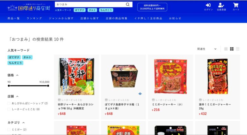
Task: Tick the ミミガー category checkbox
Action: [9, 130]
